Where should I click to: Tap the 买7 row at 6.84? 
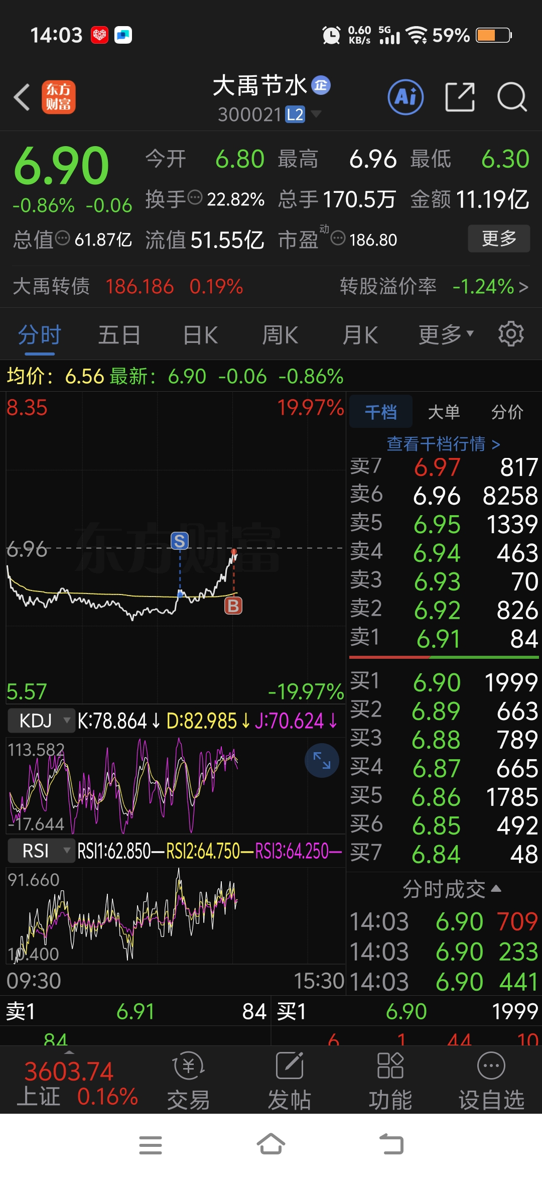tap(444, 854)
